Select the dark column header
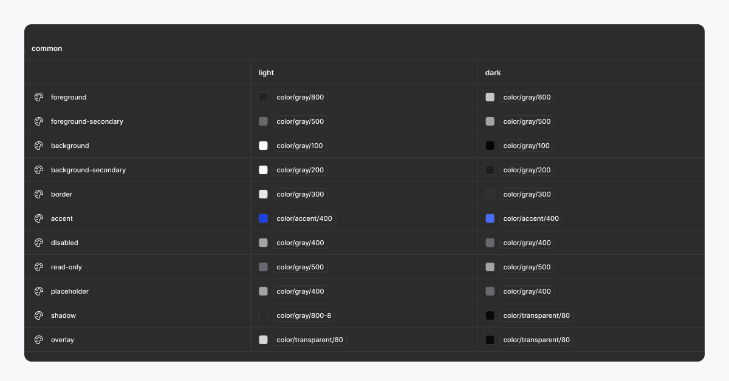729x381 pixels. [x=493, y=73]
